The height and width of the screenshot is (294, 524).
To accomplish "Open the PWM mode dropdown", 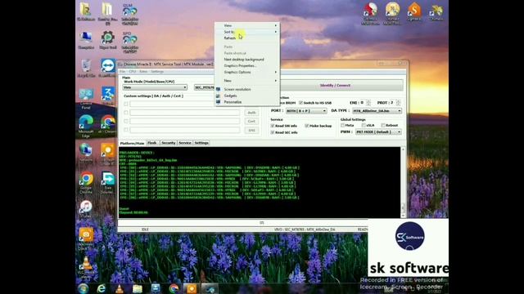I will [x=378, y=132].
